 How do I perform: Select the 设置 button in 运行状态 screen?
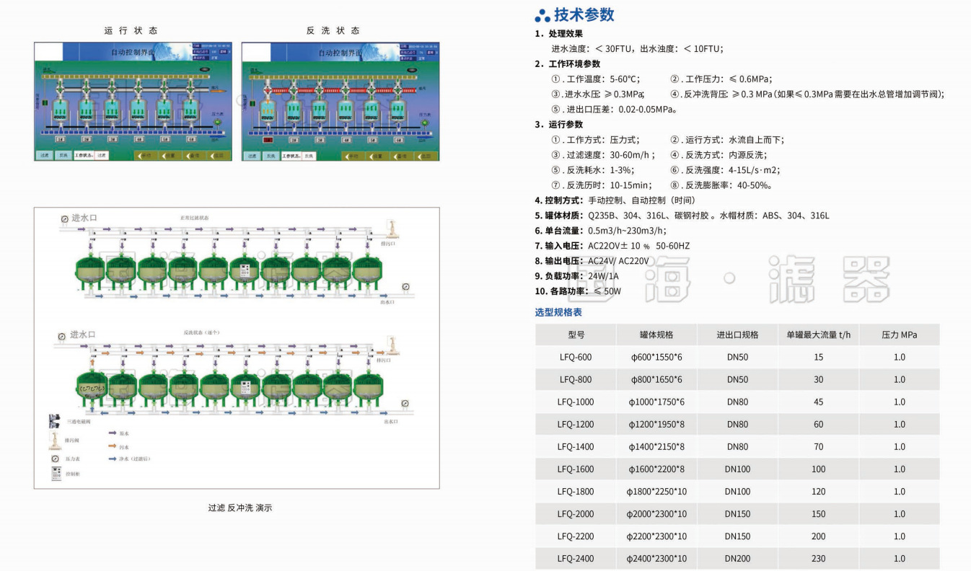169,155
